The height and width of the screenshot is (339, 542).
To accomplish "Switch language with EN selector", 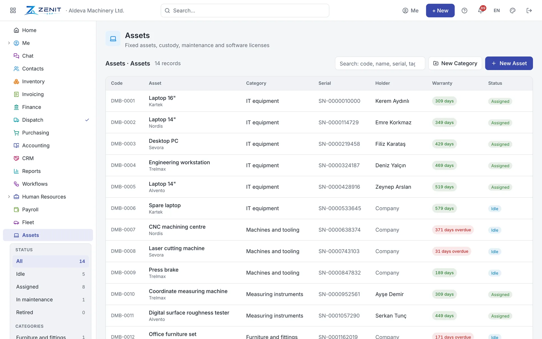I will (497, 10).
